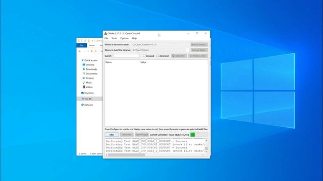Select Desktop in File Explorer sidebar

[x=90, y=65]
